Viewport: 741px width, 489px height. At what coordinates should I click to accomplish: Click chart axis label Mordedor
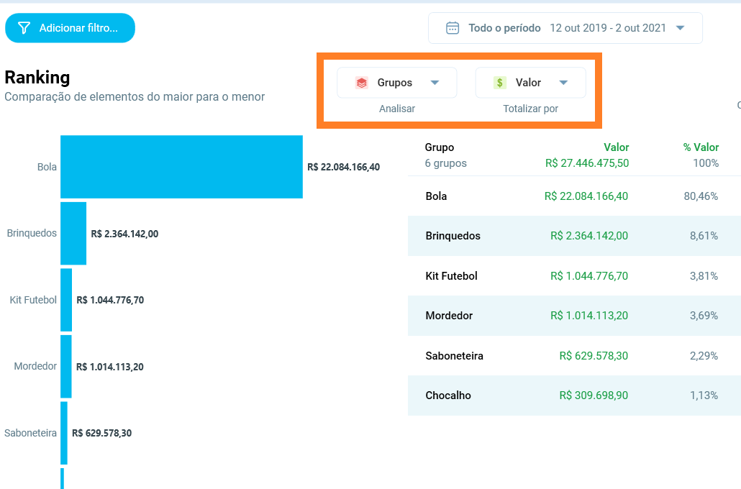click(35, 366)
